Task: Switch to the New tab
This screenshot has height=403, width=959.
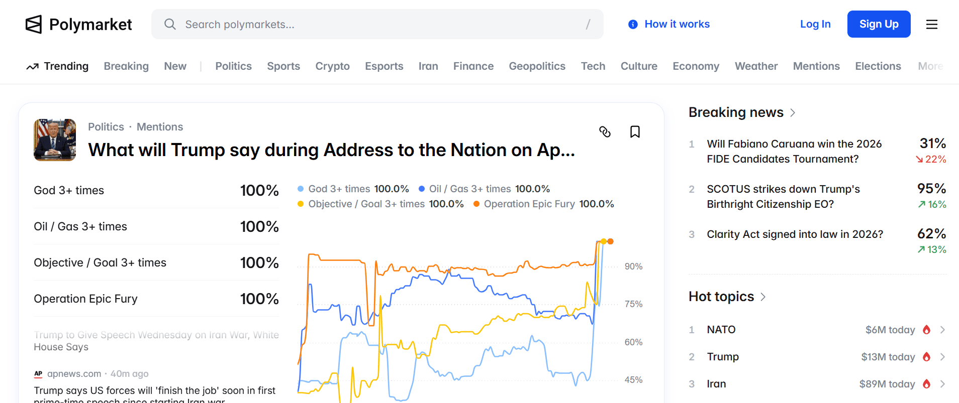Action: coord(175,66)
